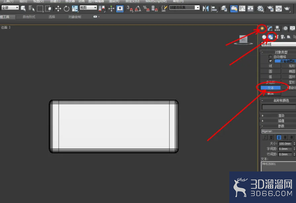
Task: Click the Align tool icon
Action: [214, 8]
